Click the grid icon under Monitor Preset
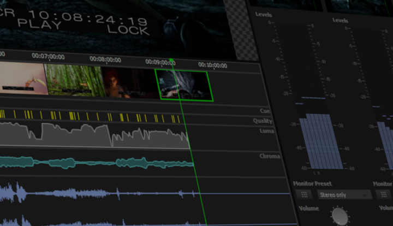Viewport: 393px width, 226px height. (304, 194)
